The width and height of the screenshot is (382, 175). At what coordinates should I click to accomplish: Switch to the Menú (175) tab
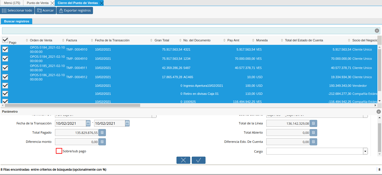click(12, 3)
